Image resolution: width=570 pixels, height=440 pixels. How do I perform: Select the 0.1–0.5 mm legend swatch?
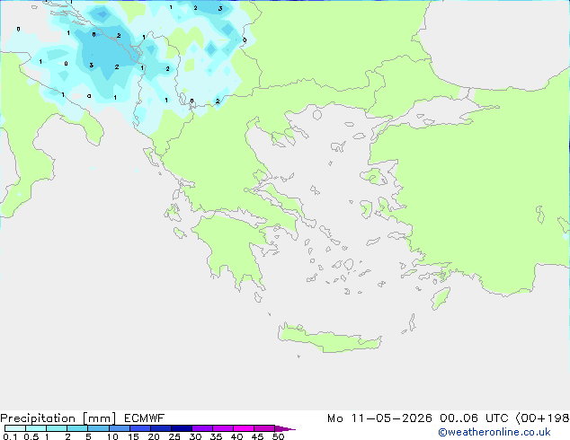pyautogui.click(x=15, y=428)
